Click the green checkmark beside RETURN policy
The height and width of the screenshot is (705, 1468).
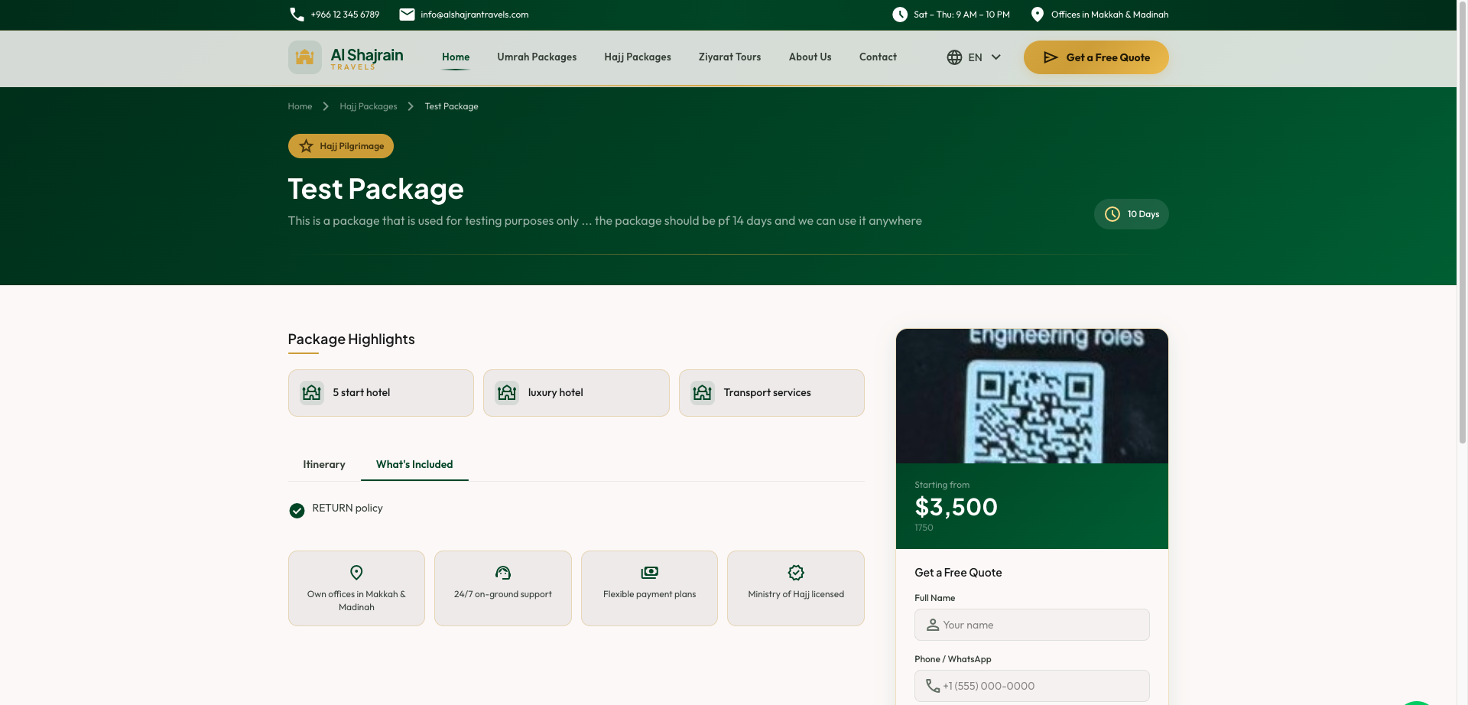(297, 511)
